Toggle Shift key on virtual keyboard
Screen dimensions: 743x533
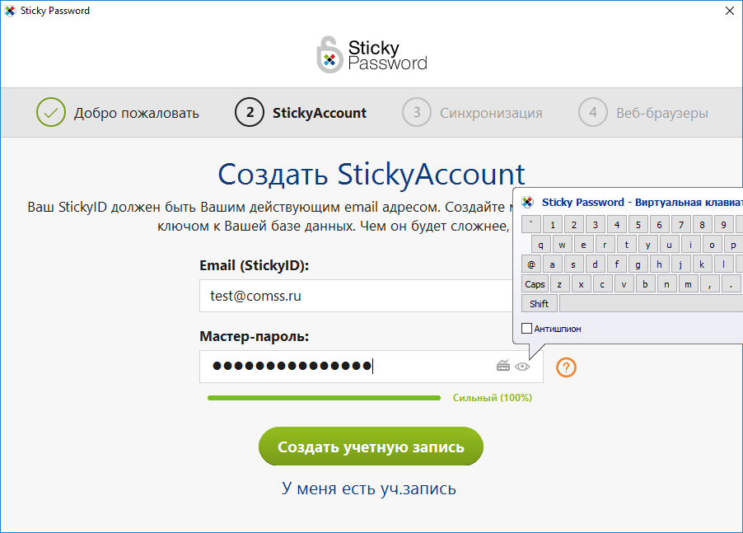click(540, 304)
